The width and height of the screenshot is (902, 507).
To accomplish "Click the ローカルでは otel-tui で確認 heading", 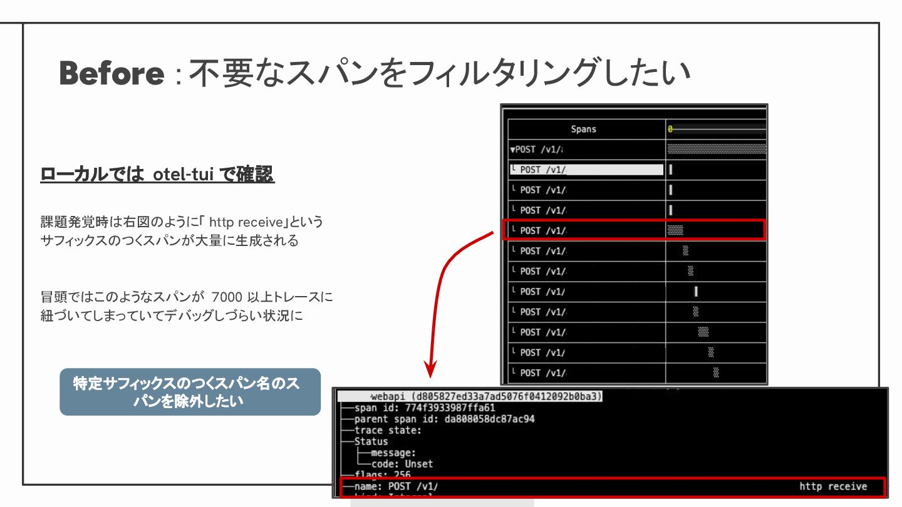I will pyautogui.click(x=157, y=175).
